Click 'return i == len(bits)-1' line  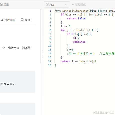click(78, 61)
